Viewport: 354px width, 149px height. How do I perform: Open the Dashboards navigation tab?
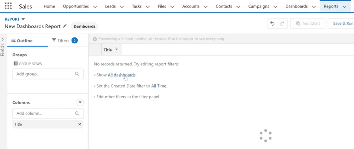click(297, 6)
